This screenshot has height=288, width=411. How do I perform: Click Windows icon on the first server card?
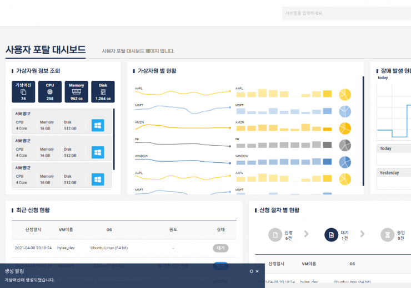coord(98,125)
